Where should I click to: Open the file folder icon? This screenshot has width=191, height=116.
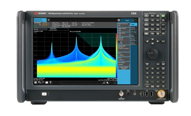click(x=47, y=83)
